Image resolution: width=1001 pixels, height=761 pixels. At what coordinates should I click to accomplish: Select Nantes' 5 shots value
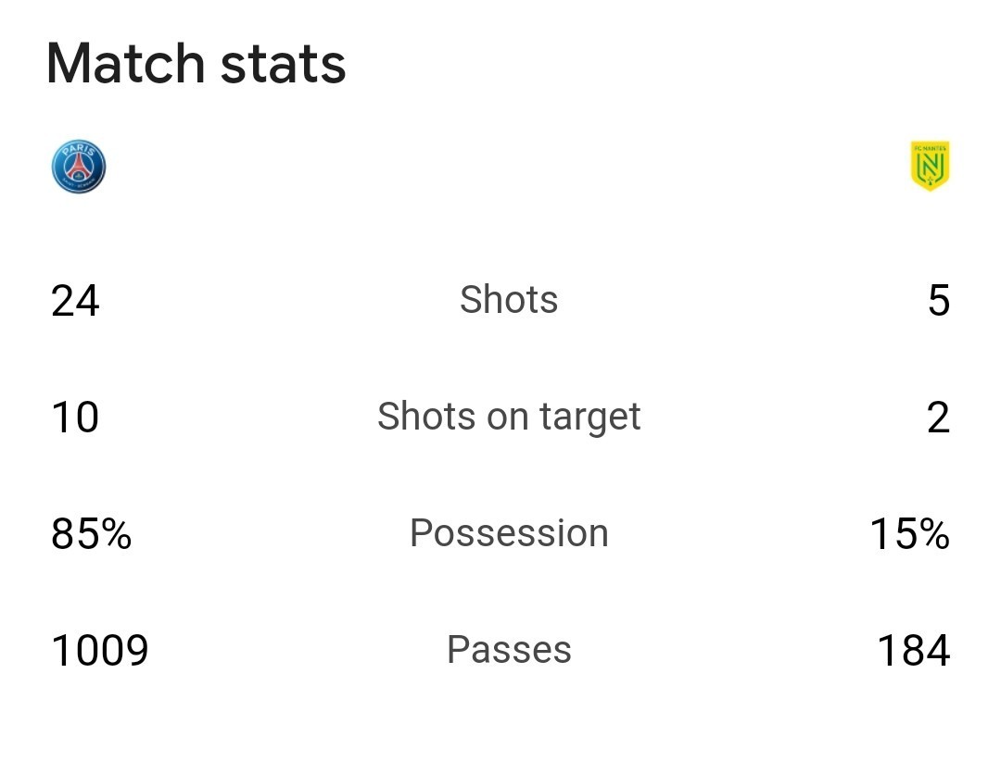pyautogui.click(x=938, y=301)
